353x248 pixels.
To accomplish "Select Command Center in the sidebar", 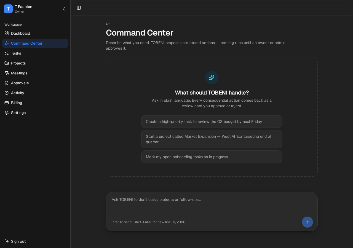I will (x=35, y=43).
